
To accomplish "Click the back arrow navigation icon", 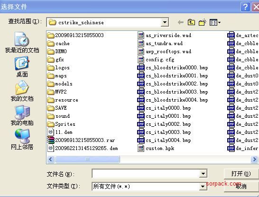I will coord(181,22).
